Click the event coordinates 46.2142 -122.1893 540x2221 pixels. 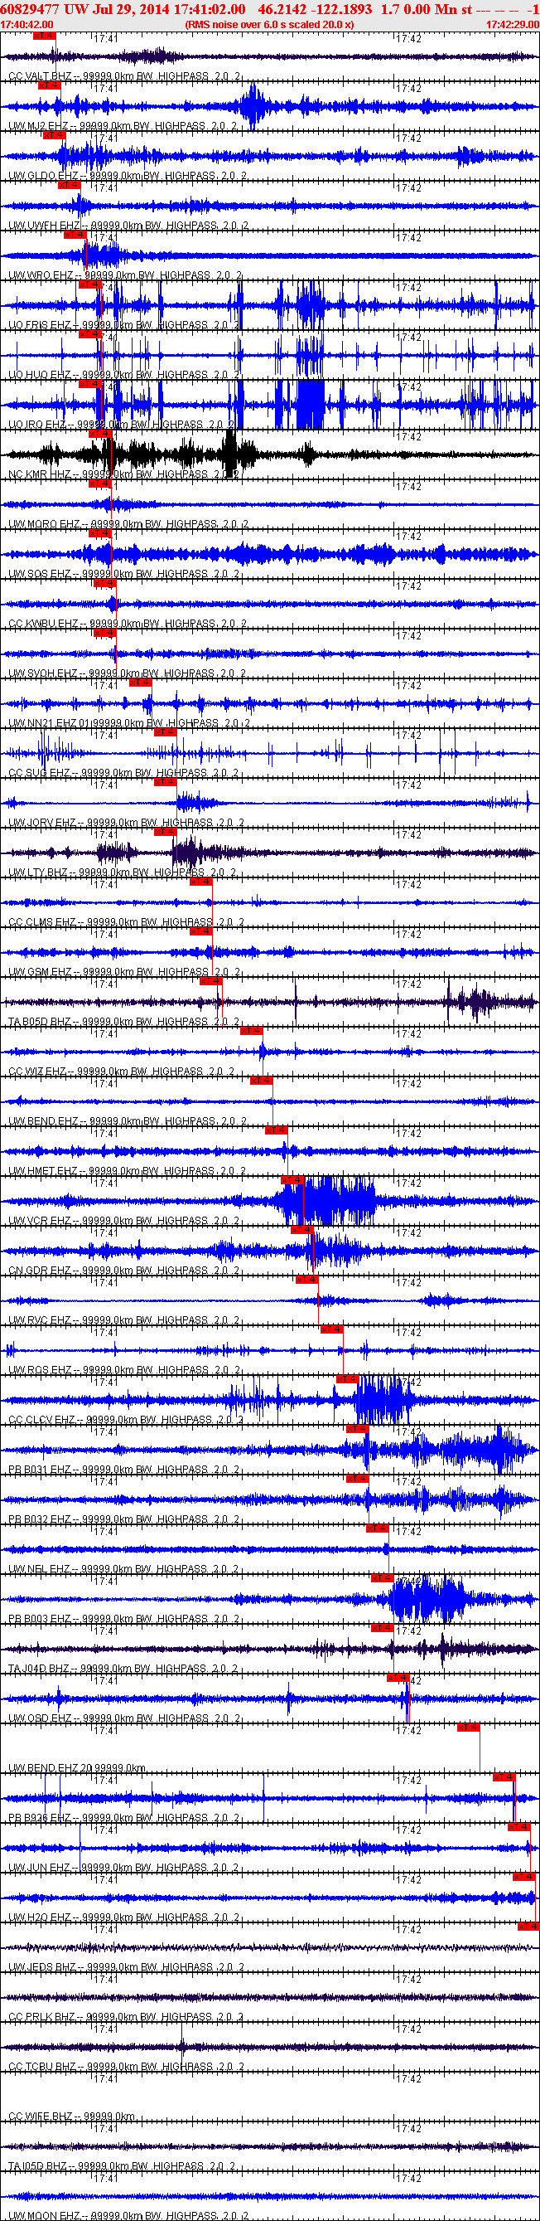[x=316, y=8]
